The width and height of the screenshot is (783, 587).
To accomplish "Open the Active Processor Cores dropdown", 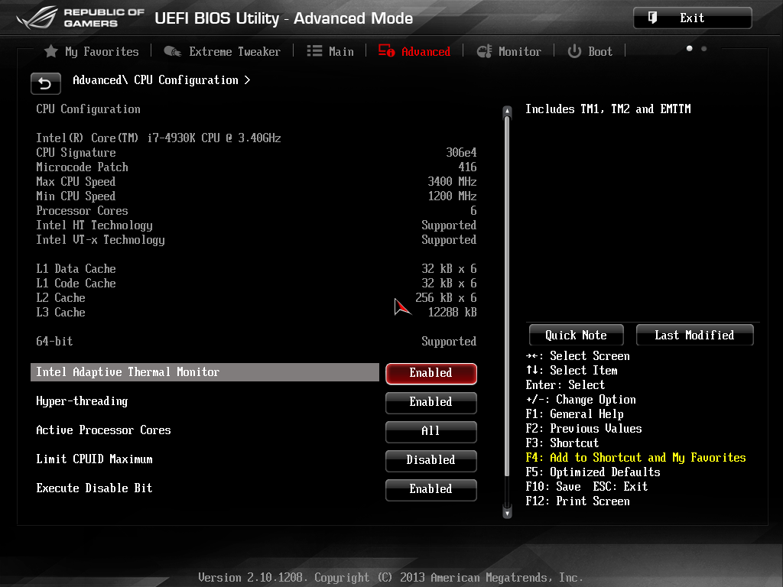I will (430, 431).
